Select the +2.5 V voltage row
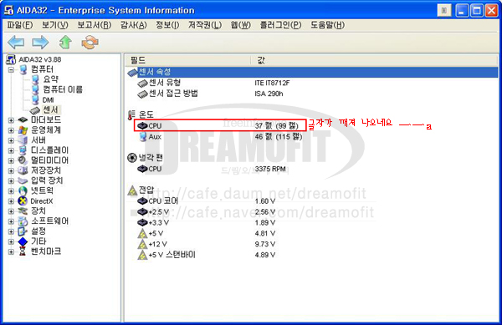 [312, 212]
